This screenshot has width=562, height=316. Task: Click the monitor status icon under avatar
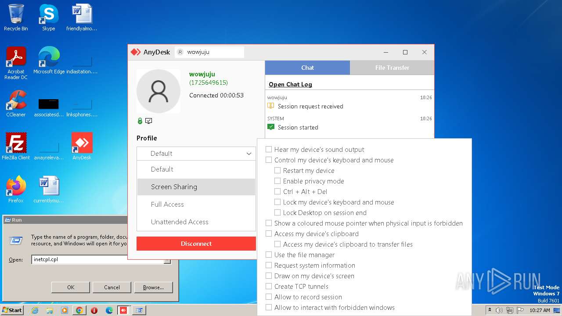[x=148, y=121]
